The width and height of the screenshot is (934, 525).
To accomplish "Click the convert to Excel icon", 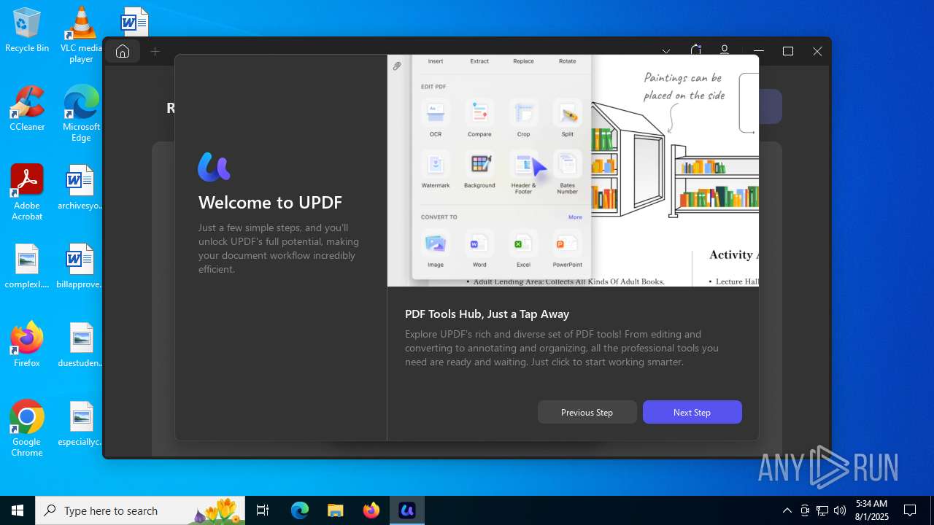I will point(523,244).
